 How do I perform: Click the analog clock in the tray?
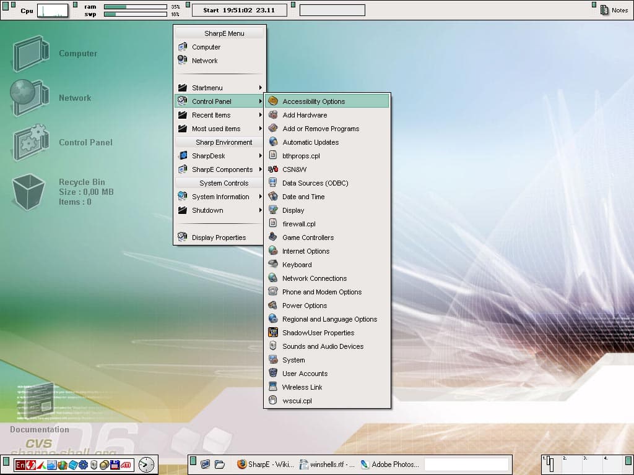[146, 464]
